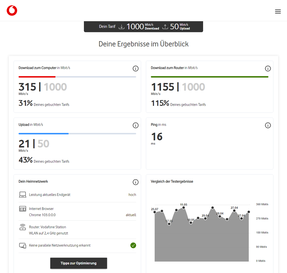Click the '16' ms ping value
The image size is (287, 273).
click(157, 137)
